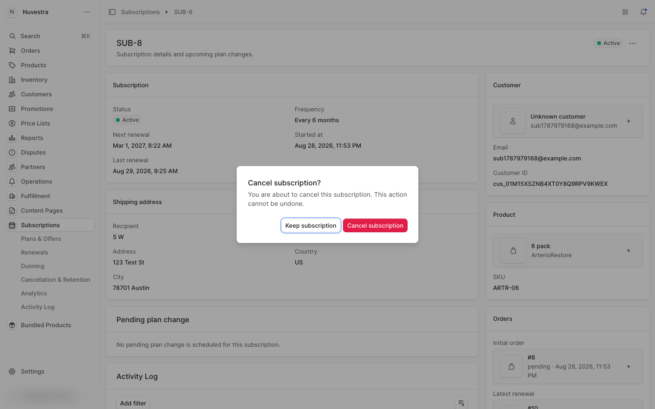
Task: Open Promotions ticket icon
Action: tap(12, 109)
